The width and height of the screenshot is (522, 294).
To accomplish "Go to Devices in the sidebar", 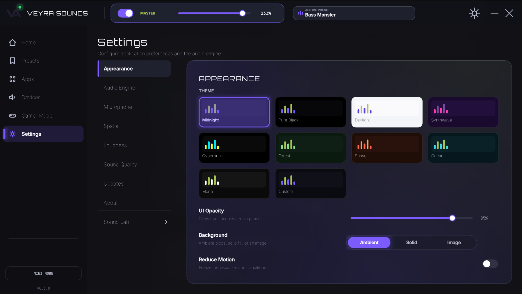I will [43, 97].
